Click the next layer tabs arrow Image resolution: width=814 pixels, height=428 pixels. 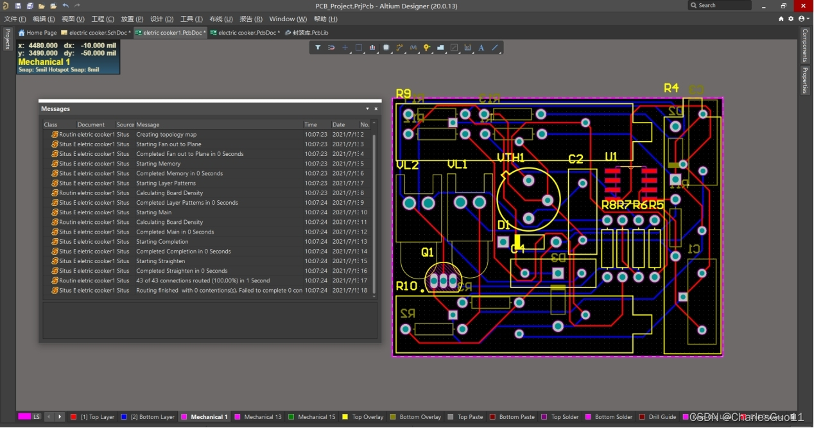[60, 417]
